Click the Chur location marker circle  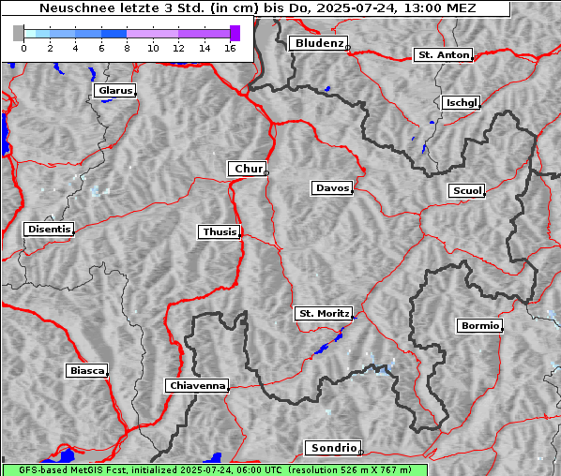tap(266, 173)
